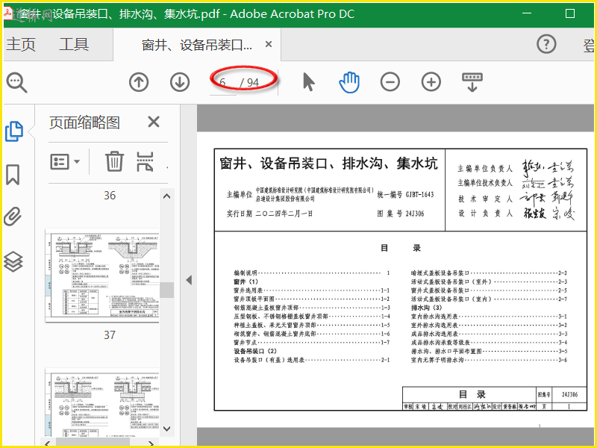Image resolution: width=597 pixels, height=448 pixels.
Task: Open thumbnail options dropdown menu
Action: click(x=65, y=162)
